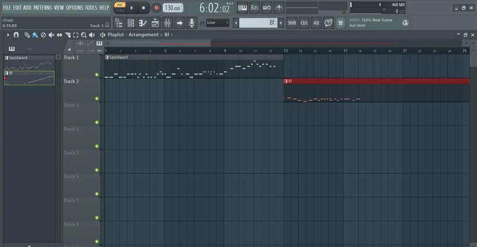The height and width of the screenshot is (247, 477).
Task: Open the Line snap dropdown
Action: click(217, 23)
